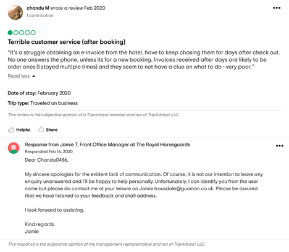This screenshot has width=289, height=252.
Task: Click the Responded Feb 16, 2020 date
Action: point(49,151)
